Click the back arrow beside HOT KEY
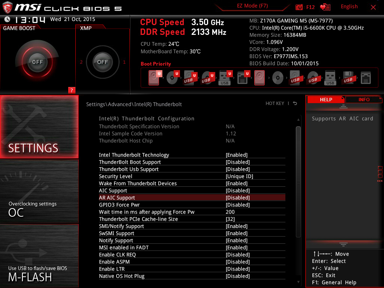This screenshot has height=288, width=384. click(295, 103)
